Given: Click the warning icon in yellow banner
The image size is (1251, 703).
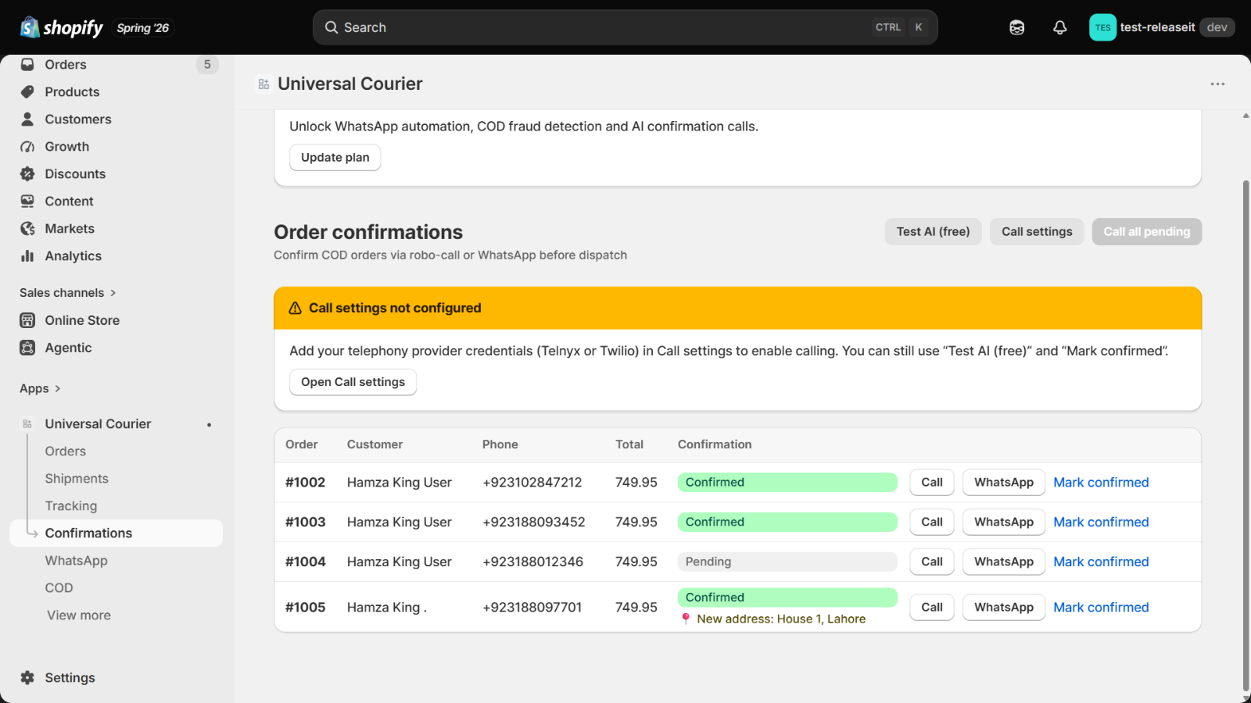Looking at the screenshot, I should tap(295, 308).
